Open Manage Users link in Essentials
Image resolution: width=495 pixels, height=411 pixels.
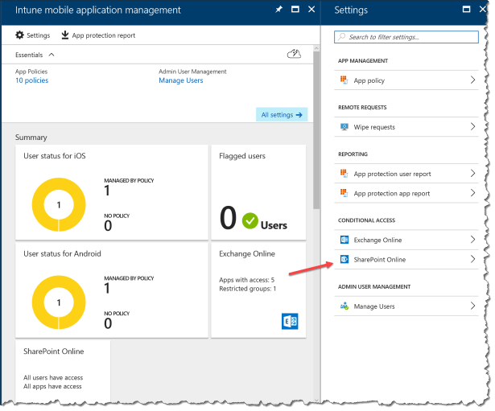coord(181,80)
